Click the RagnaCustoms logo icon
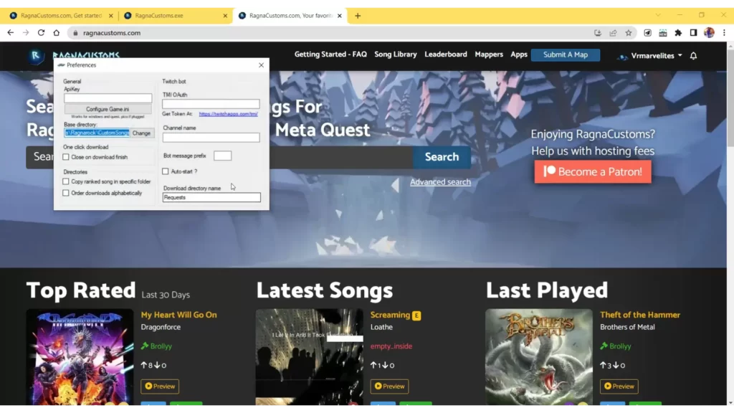This screenshot has width=734, height=413. pyautogui.click(x=36, y=56)
